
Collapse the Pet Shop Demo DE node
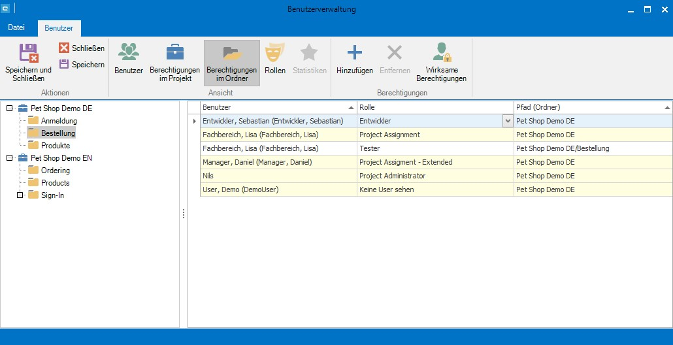(9, 108)
